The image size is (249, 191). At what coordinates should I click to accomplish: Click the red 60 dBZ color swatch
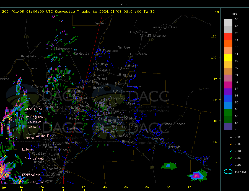pyautogui.click(x=228, y=36)
